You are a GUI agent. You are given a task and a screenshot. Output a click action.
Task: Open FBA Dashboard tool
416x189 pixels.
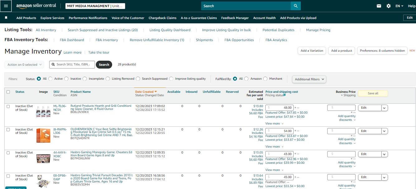pos(72,40)
